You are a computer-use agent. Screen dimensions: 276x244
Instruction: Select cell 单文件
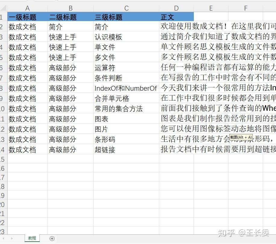(x=126, y=47)
